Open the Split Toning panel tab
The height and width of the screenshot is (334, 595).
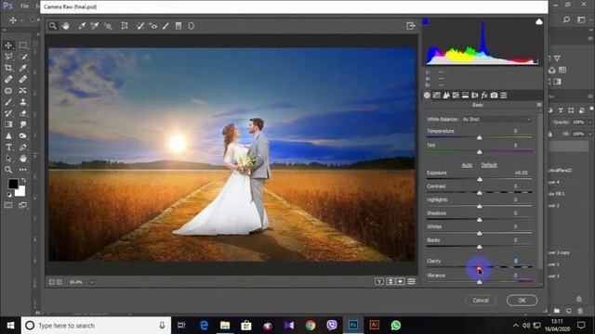(x=465, y=96)
